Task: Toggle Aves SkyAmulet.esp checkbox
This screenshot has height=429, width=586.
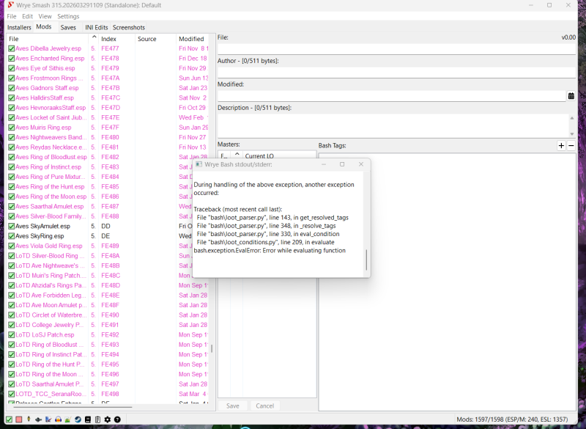Action: (12, 227)
